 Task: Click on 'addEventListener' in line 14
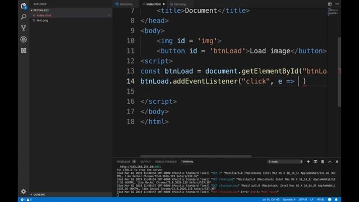point(205,81)
